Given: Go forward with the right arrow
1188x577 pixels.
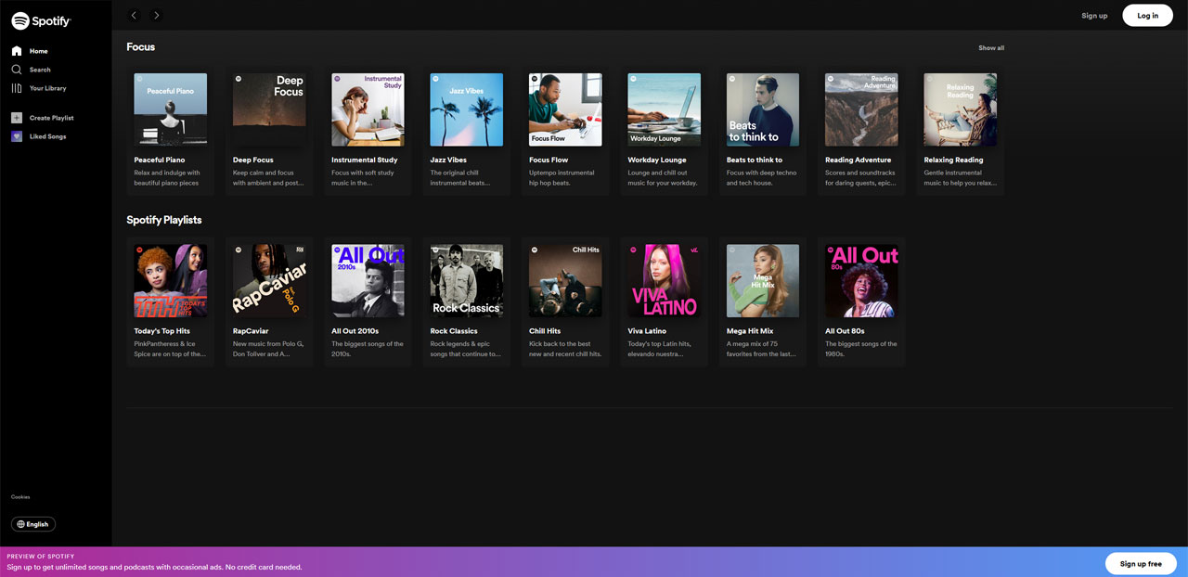Looking at the screenshot, I should coord(157,15).
